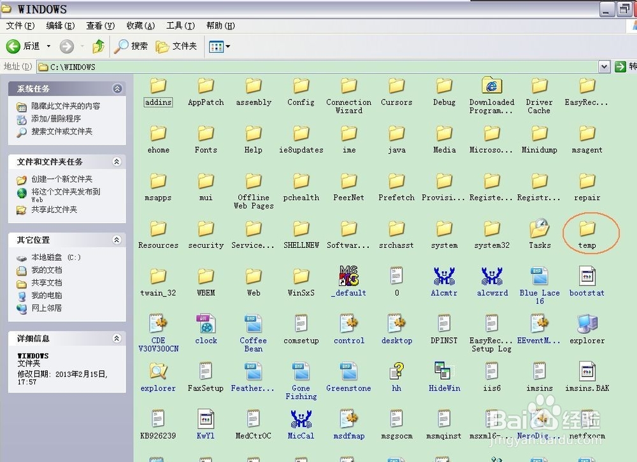This screenshot has width=637, height=462.
Task: Select the Prefetch folder
Action: (396, 187)
